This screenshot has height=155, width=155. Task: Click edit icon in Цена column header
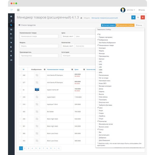(x=84, y=69)
